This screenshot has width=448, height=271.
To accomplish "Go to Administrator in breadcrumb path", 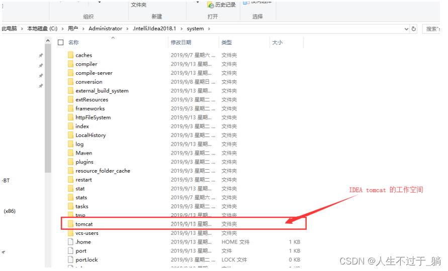I will click(105, 29).
